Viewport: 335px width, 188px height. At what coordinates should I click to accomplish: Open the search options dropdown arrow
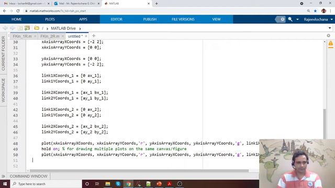(297, 19)
